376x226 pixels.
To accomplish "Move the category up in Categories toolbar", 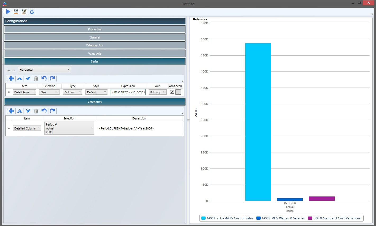I will [20, 111].
